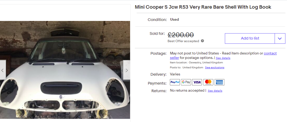Show the previous listing photo
This screenshot has height=122, width=287.
(x=3, y=70)
